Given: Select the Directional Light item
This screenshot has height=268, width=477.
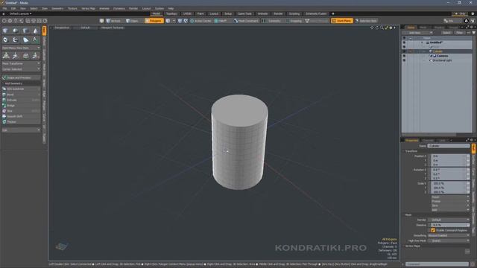Looking at the screenshot, I should [442, 60].
